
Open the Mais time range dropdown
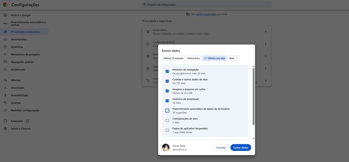[234, 58]
